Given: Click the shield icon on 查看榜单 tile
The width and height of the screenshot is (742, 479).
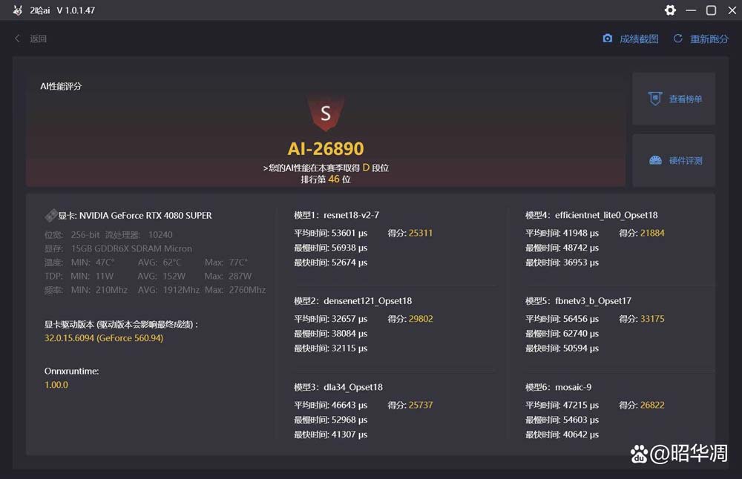Looking at the screenshot, I should 654,99.
